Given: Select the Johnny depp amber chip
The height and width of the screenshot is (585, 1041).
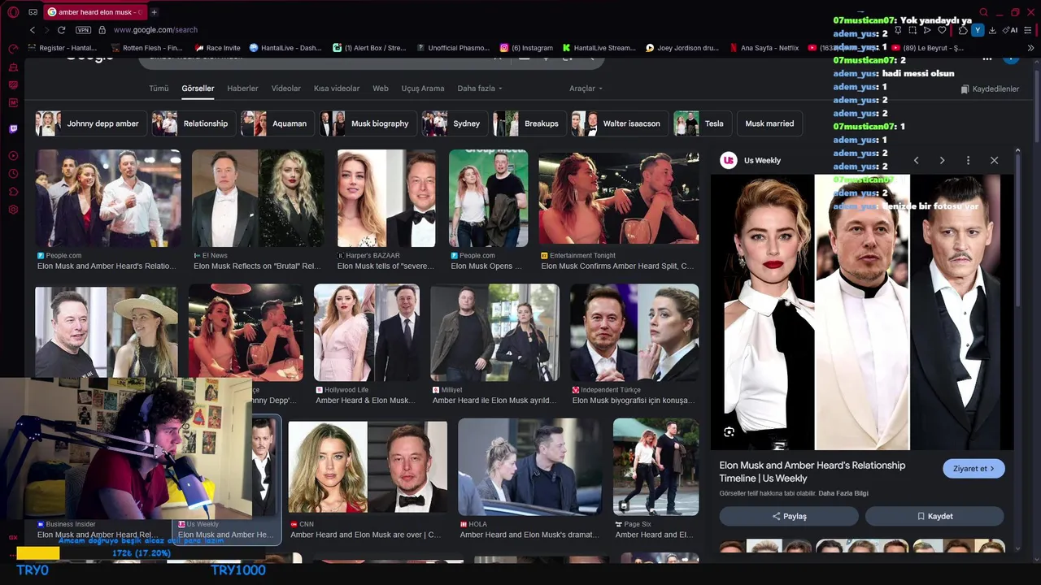Looking at the screenshot, I should coord(92,123).
